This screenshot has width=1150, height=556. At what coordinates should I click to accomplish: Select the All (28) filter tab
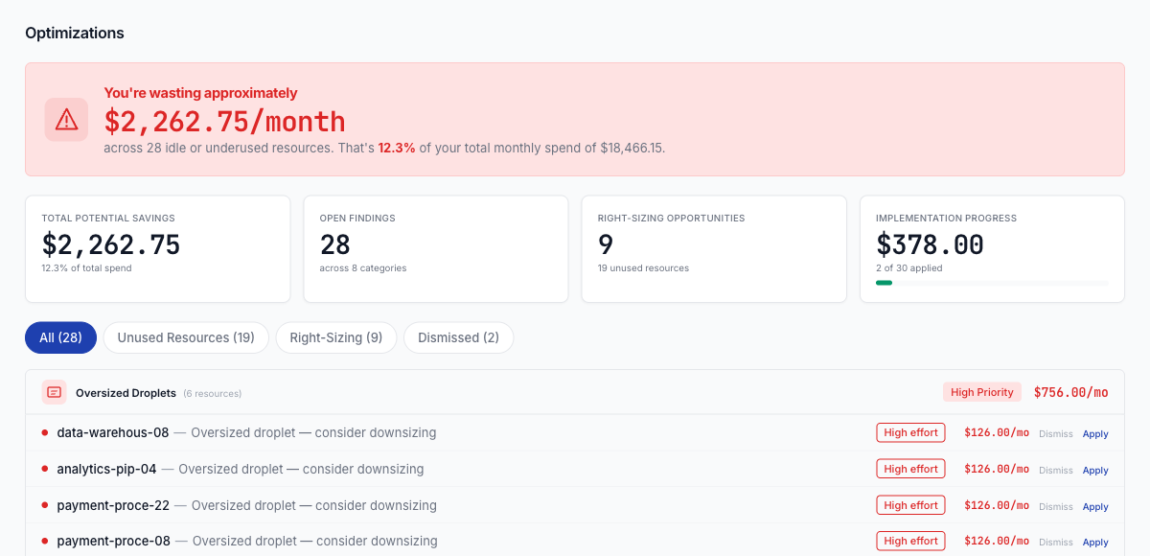tap(60, 337)
